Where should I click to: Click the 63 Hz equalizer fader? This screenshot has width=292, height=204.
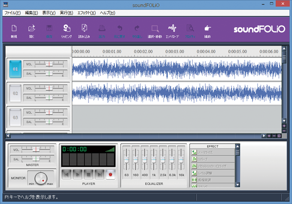click(x=126, y=160)
